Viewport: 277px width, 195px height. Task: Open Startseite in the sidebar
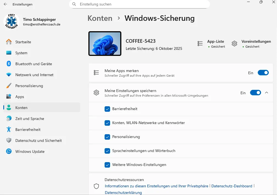(x=23, y=42)
